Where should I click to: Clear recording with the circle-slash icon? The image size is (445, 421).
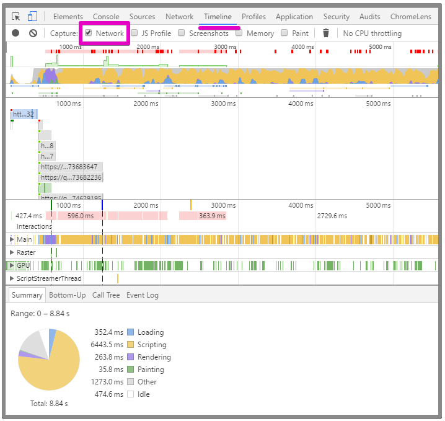click(33, 33)
